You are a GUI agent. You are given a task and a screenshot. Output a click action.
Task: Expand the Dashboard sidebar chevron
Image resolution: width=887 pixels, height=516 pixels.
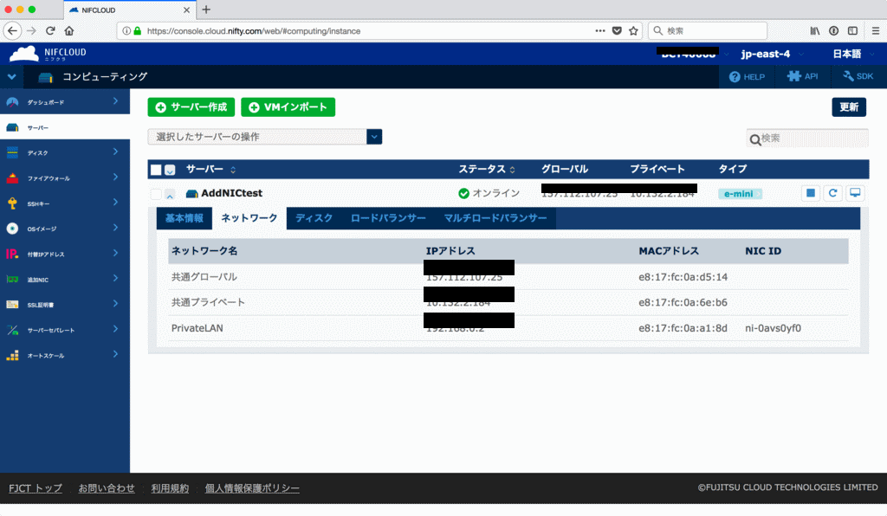115,101
